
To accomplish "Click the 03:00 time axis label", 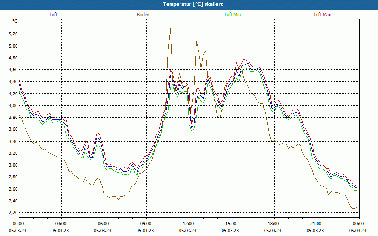I will click(62, 224).
